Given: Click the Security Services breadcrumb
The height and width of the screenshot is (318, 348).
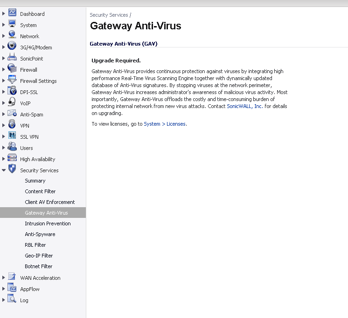Looking at the screenshot, I should pos(109,15).
